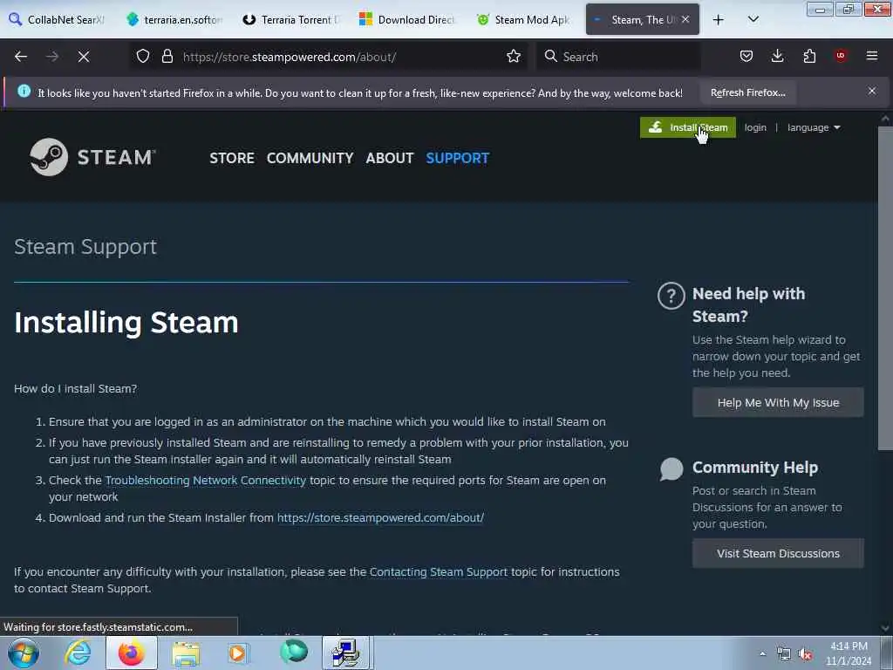
Task: View site security padlock info
Action: click(x=167, y=57)
